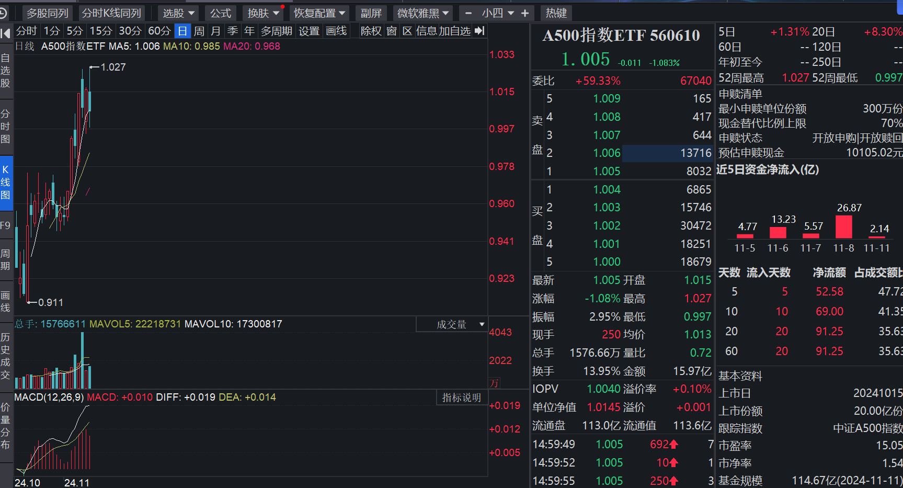Toggle 多股同列 view
Image resolution: width=903 pixels, height=488 pixels.
(48, 13)
